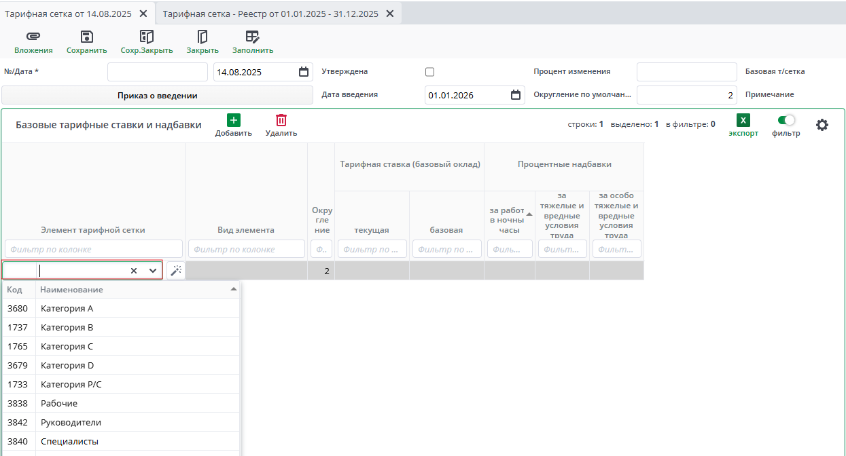Screen dimensions: 846x456
Task: Choose Категория P/C from the list
Action: (x=121, y=384)
